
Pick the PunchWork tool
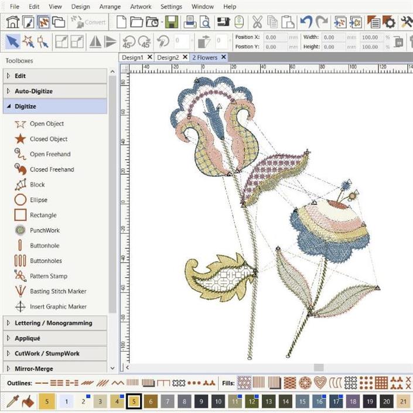(45, 230)
